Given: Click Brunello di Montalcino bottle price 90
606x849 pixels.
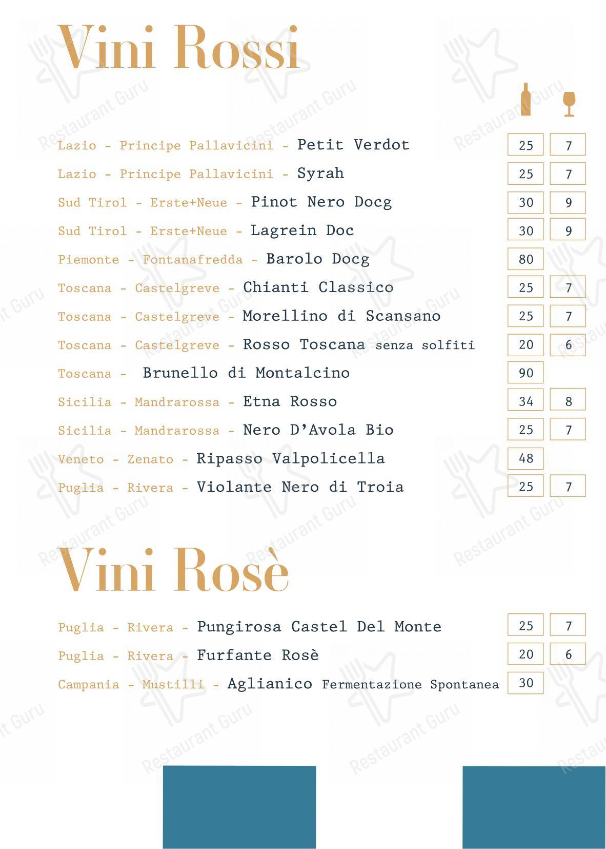Looking at the screenshot, I should click(x=526, y=373).
